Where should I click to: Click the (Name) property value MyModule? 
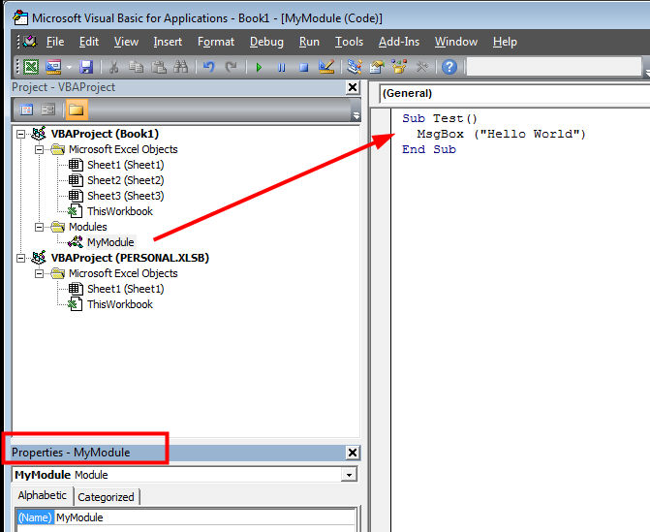point(205,517)
